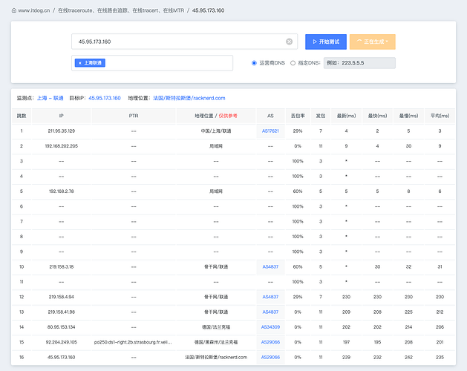Remove the 上海联通 node tag
Screen dimensions: 467x371
click(80, 63)
